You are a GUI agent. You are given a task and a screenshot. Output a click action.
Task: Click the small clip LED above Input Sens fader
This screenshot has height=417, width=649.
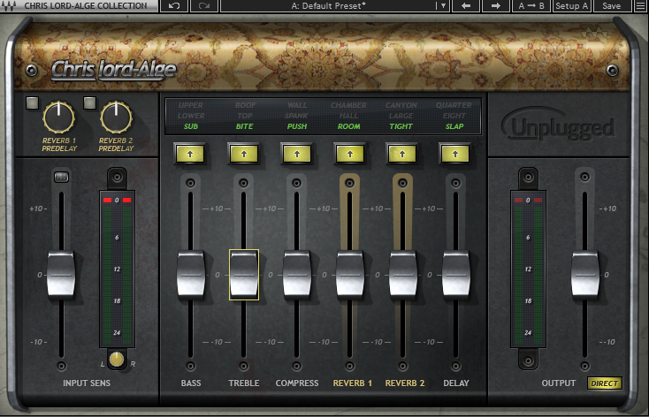point(61,178)
